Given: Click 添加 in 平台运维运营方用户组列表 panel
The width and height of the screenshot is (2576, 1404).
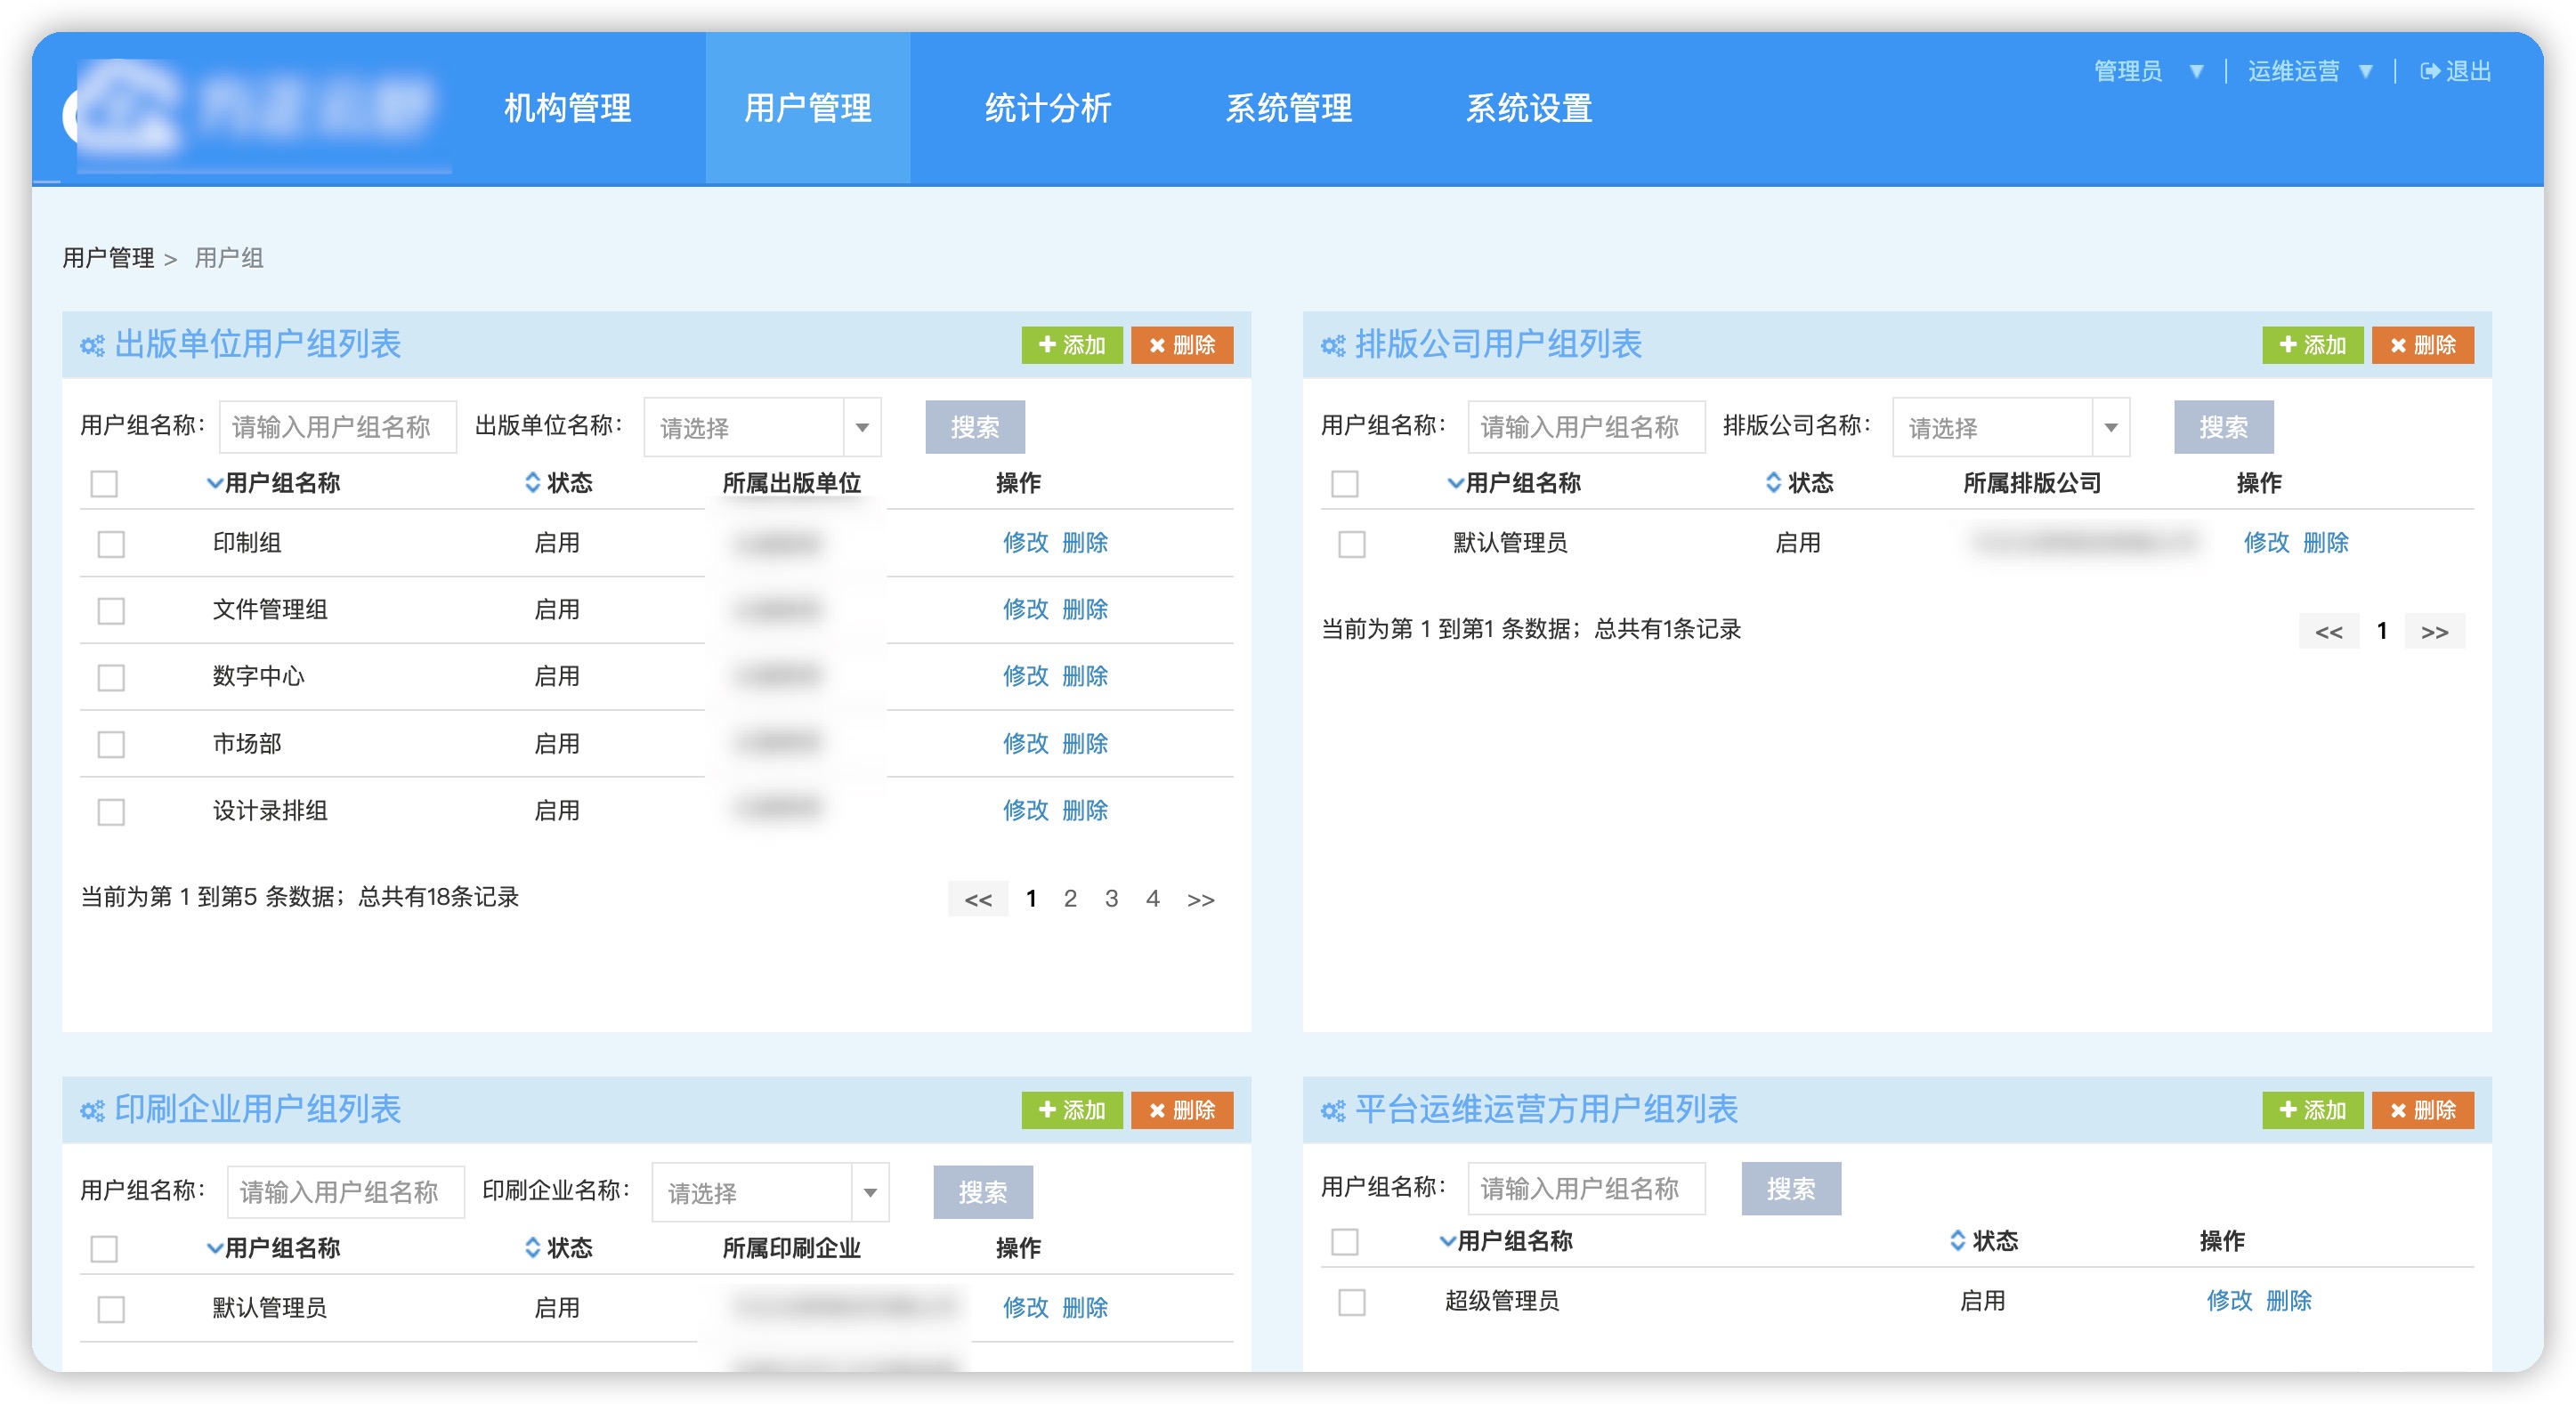Looking at the screenshot, I should point(2313,1110).
